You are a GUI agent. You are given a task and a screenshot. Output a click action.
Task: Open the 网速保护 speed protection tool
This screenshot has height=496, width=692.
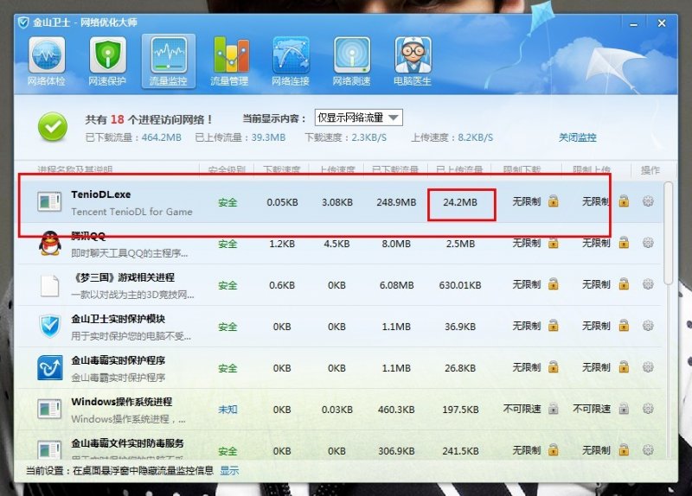107,61
